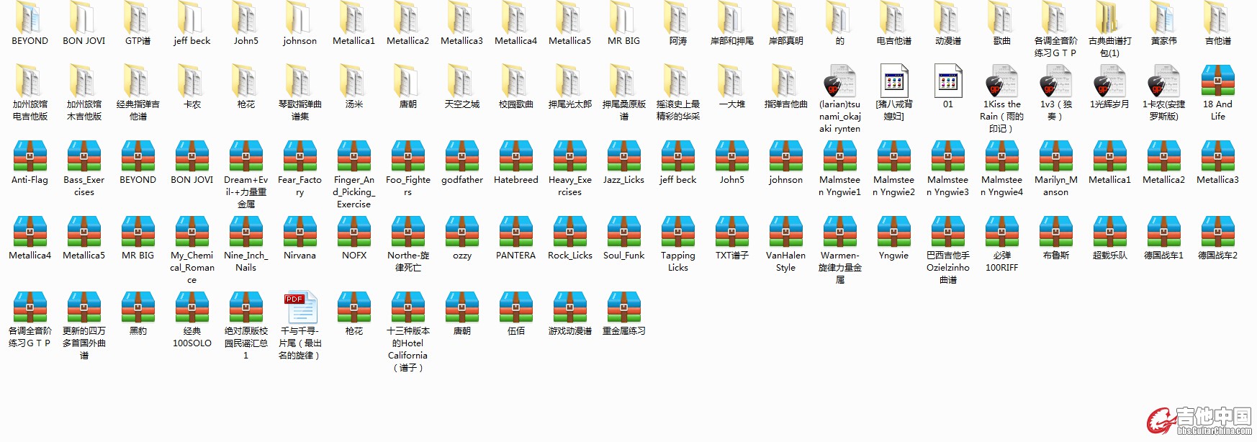Select the 经典指弹吉他谱 folder label
The width and height of the screenshot is (1257, 442).
click(138, 110)
